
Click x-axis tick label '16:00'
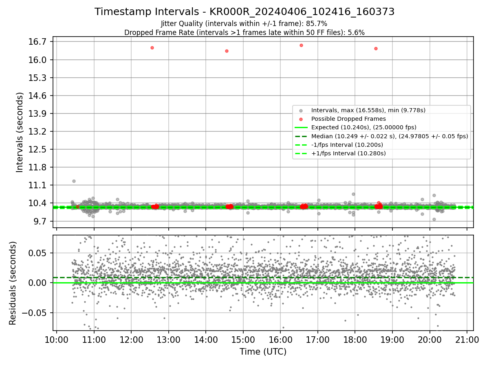[280, 340]
